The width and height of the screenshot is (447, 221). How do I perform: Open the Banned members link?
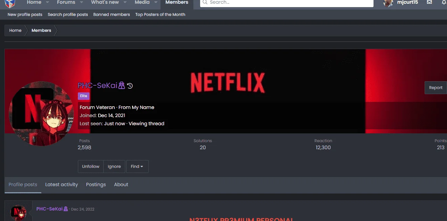(x=111, y=15)
